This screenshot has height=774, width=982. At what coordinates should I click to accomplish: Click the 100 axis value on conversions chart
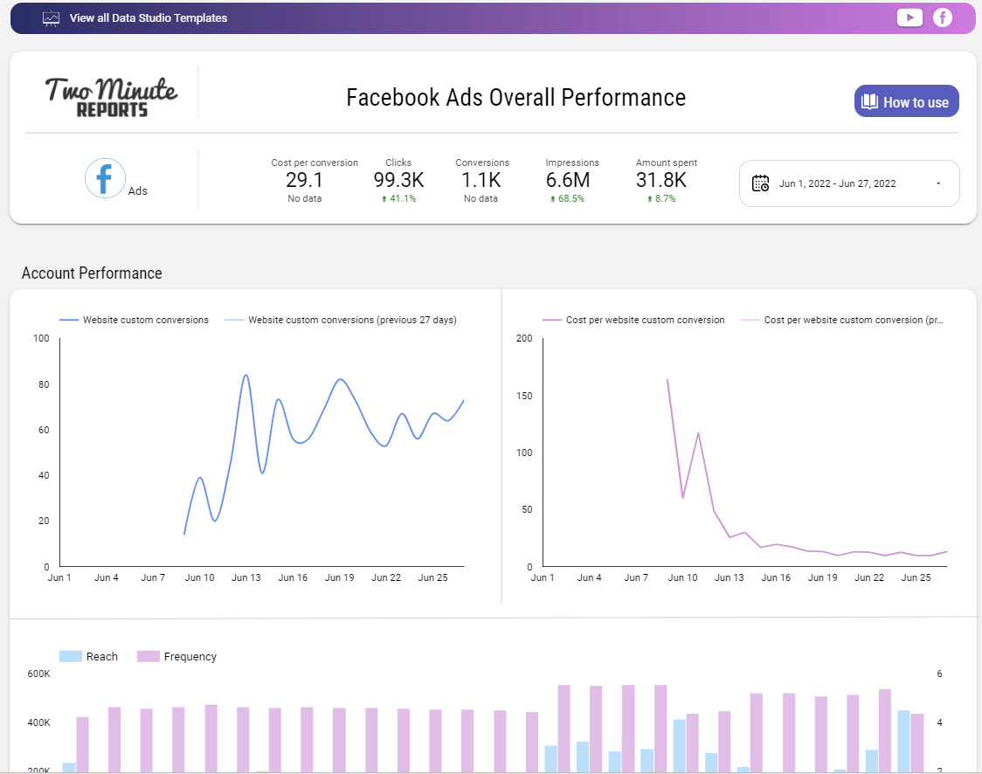pos(41,338)
